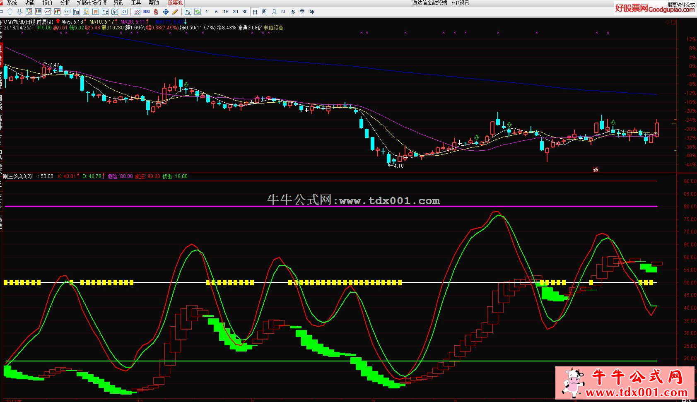Click the circle-in-square toolbar icon
Screen dimensions: 697x402
click(124, 12)
